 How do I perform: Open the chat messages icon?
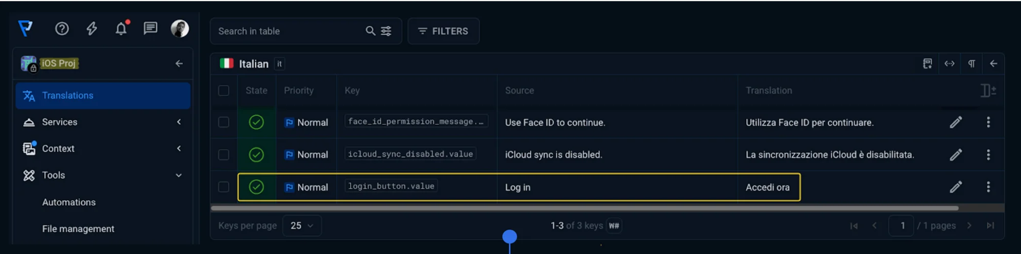(150, 29)
